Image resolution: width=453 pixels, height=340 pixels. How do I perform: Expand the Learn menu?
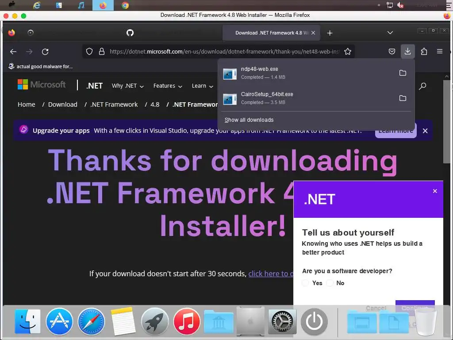point(202,86)
